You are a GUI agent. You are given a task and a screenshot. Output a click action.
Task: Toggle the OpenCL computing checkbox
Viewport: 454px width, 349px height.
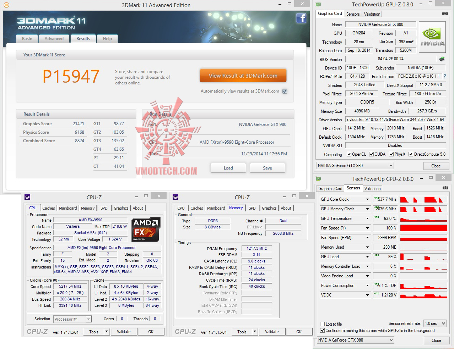point(349,154)
